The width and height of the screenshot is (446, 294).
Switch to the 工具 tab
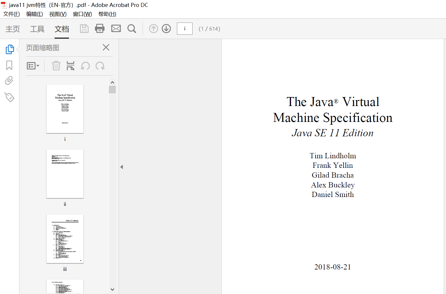(x=37, y=29)
